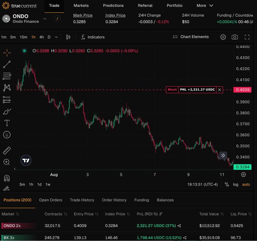The height and width of the screenshot is (241, 257).
Task: Open the Indicators menu
Action: (93, 37)
